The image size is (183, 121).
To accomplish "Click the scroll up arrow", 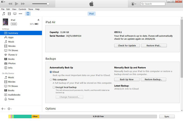I will click(x=182, y=18).
